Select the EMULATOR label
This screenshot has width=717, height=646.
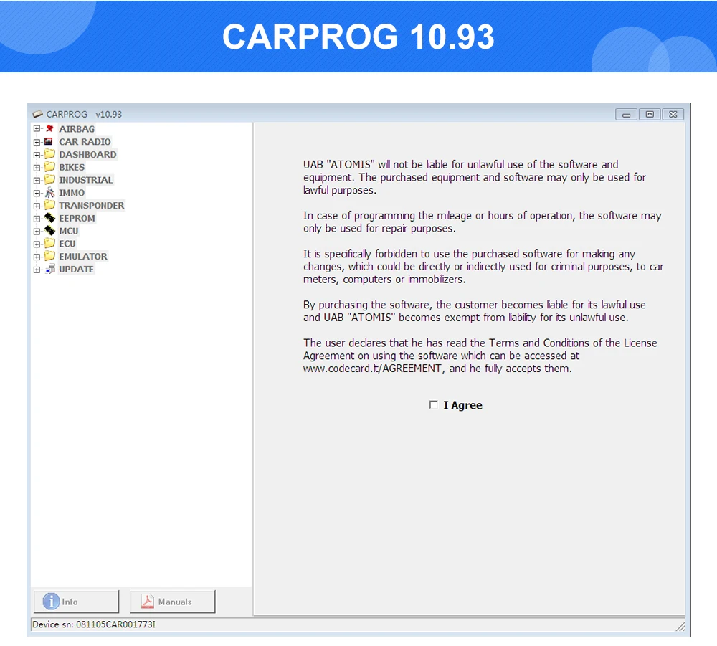click(x=83, y=257)
